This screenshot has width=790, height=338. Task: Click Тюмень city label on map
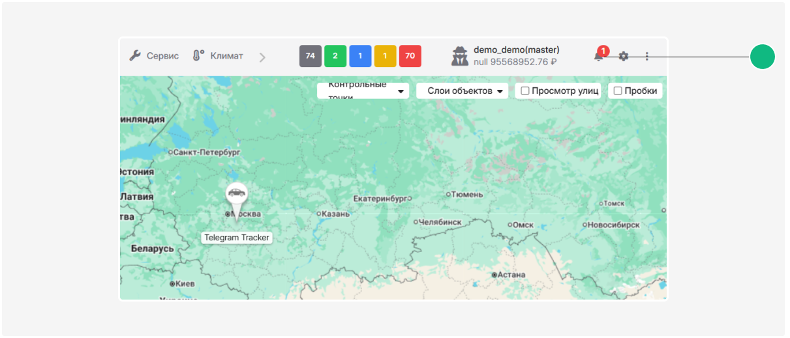[x=467, y=194]
